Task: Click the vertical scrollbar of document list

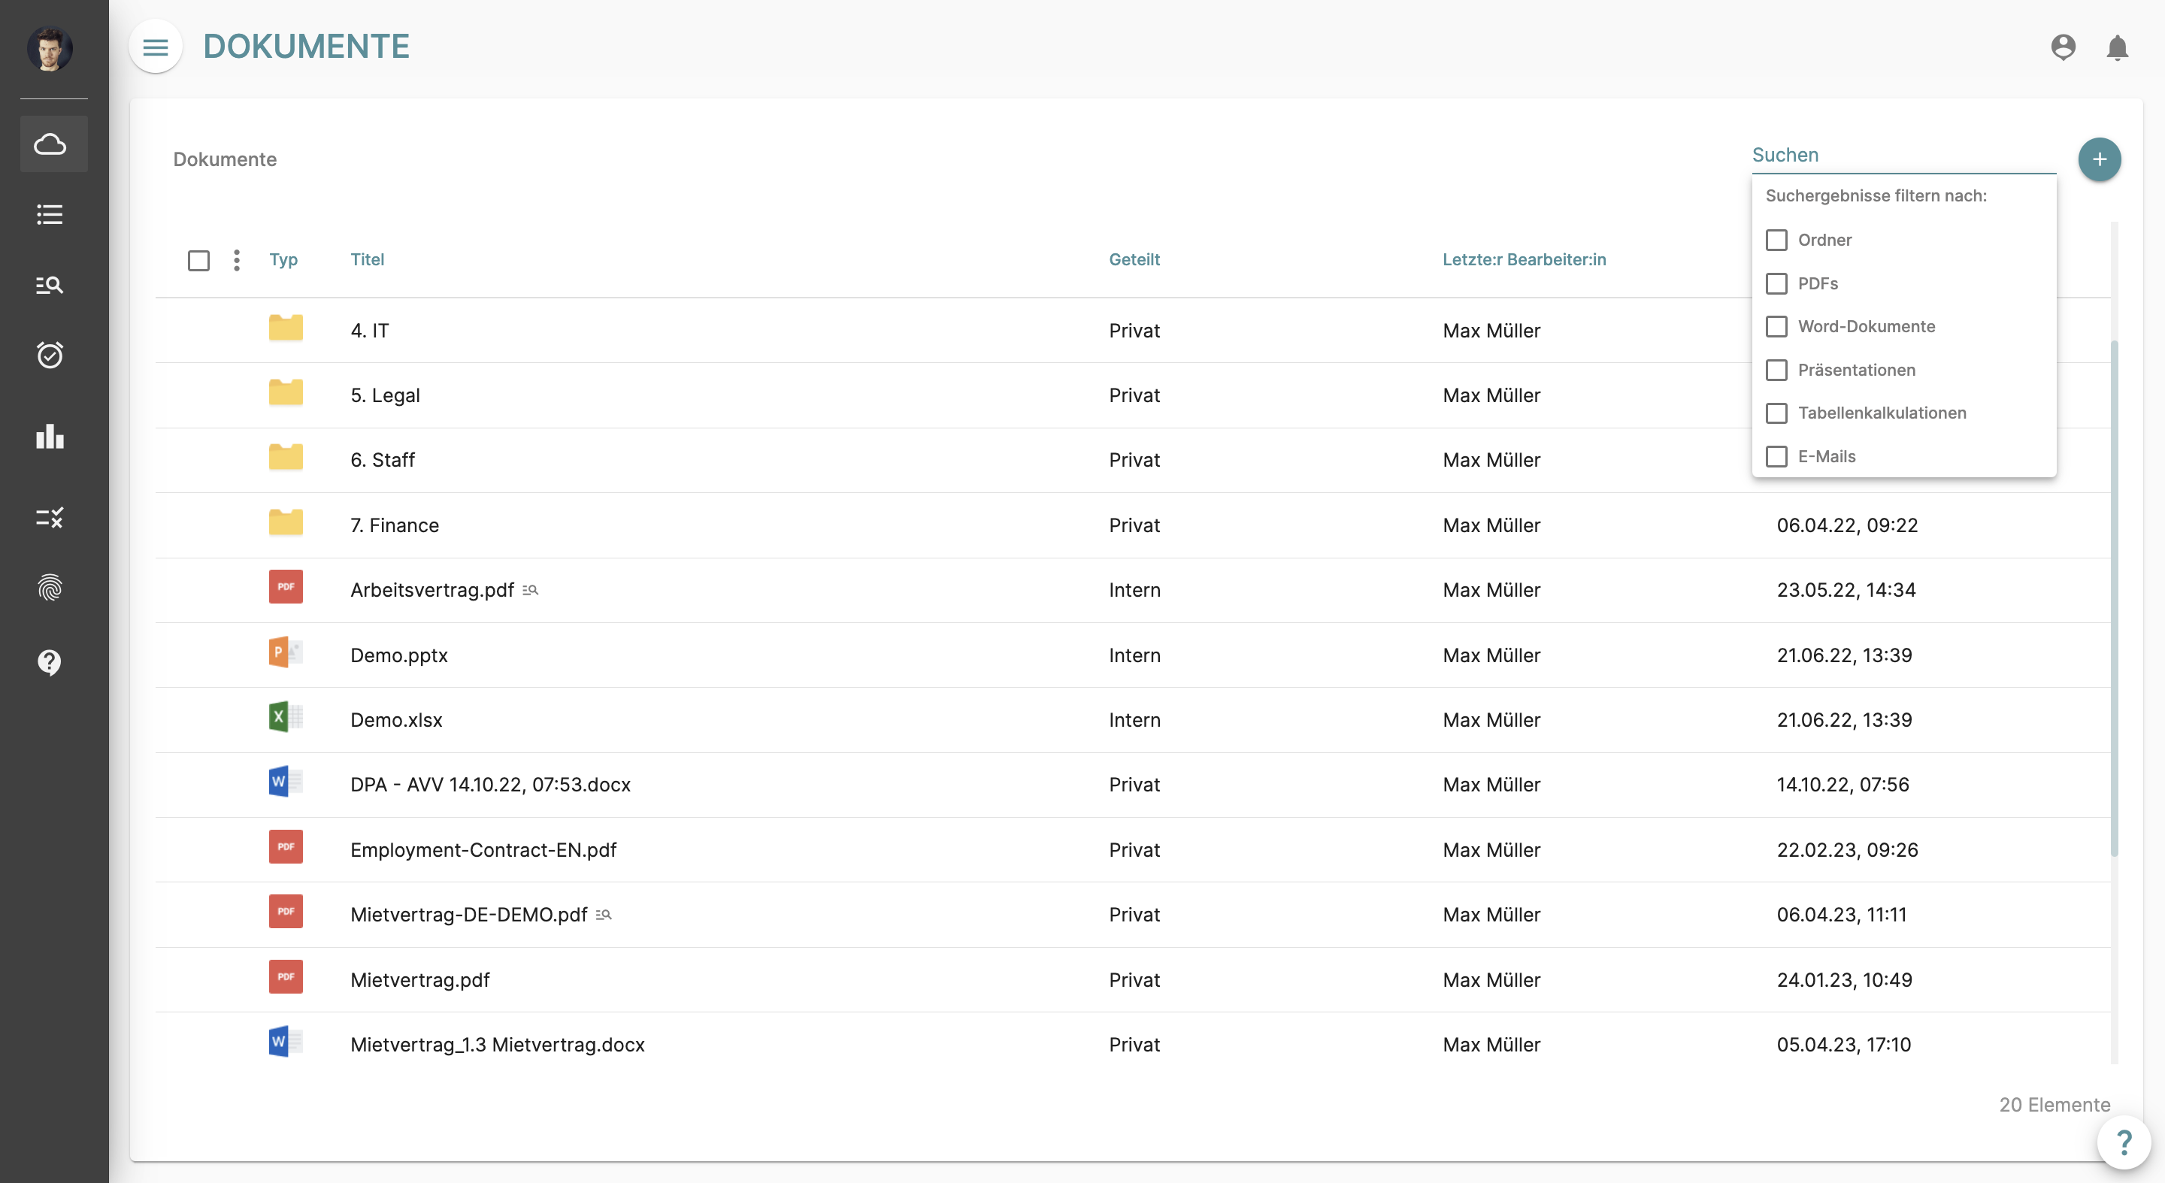Action: point(2114,598)
